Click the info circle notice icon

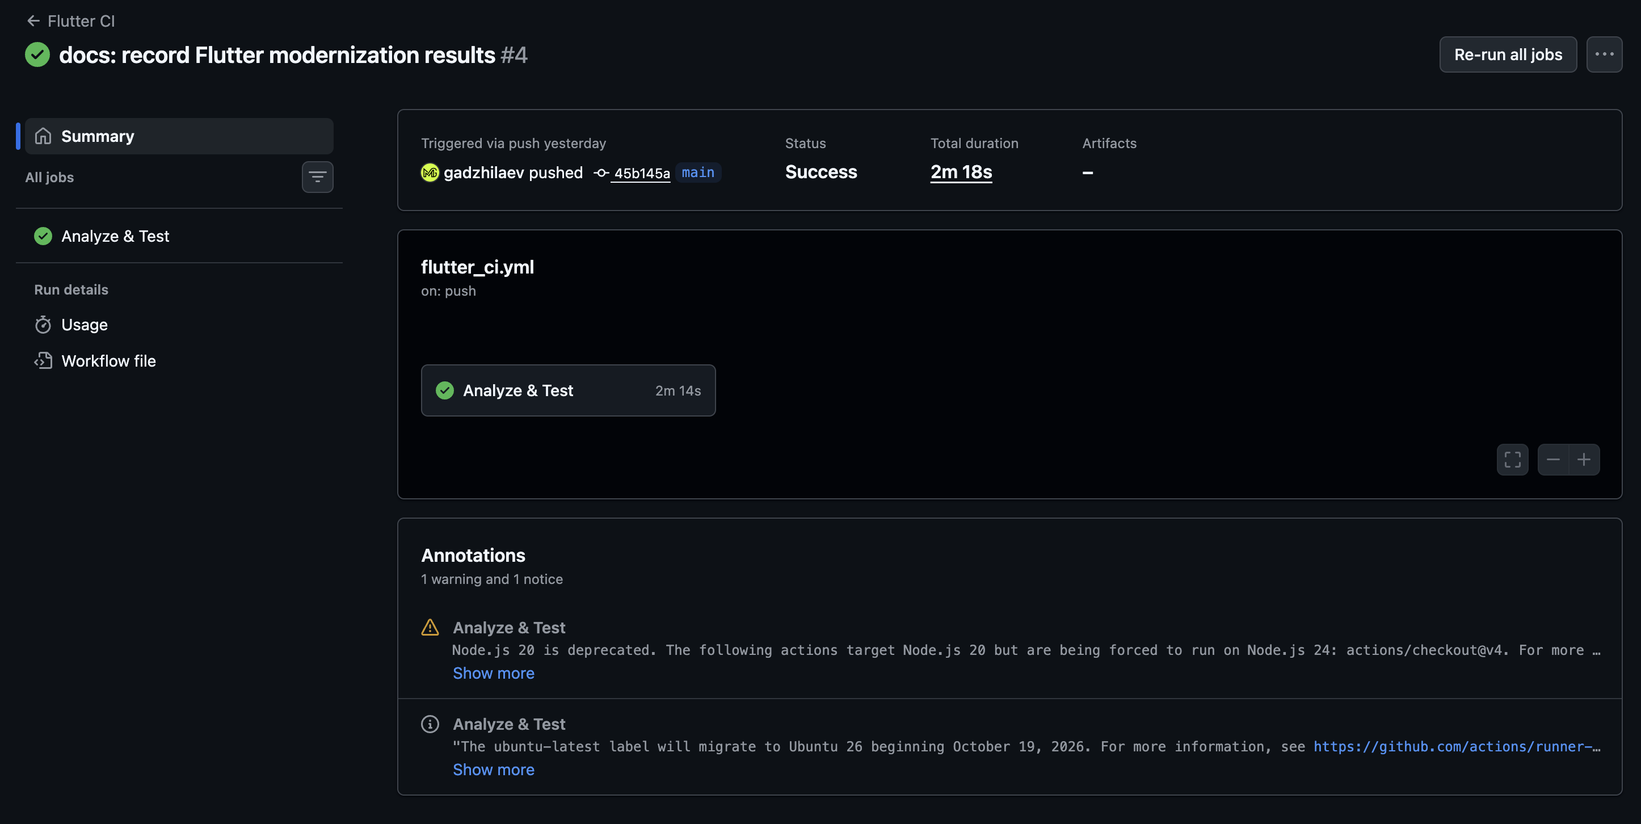[x=430, y=724]
